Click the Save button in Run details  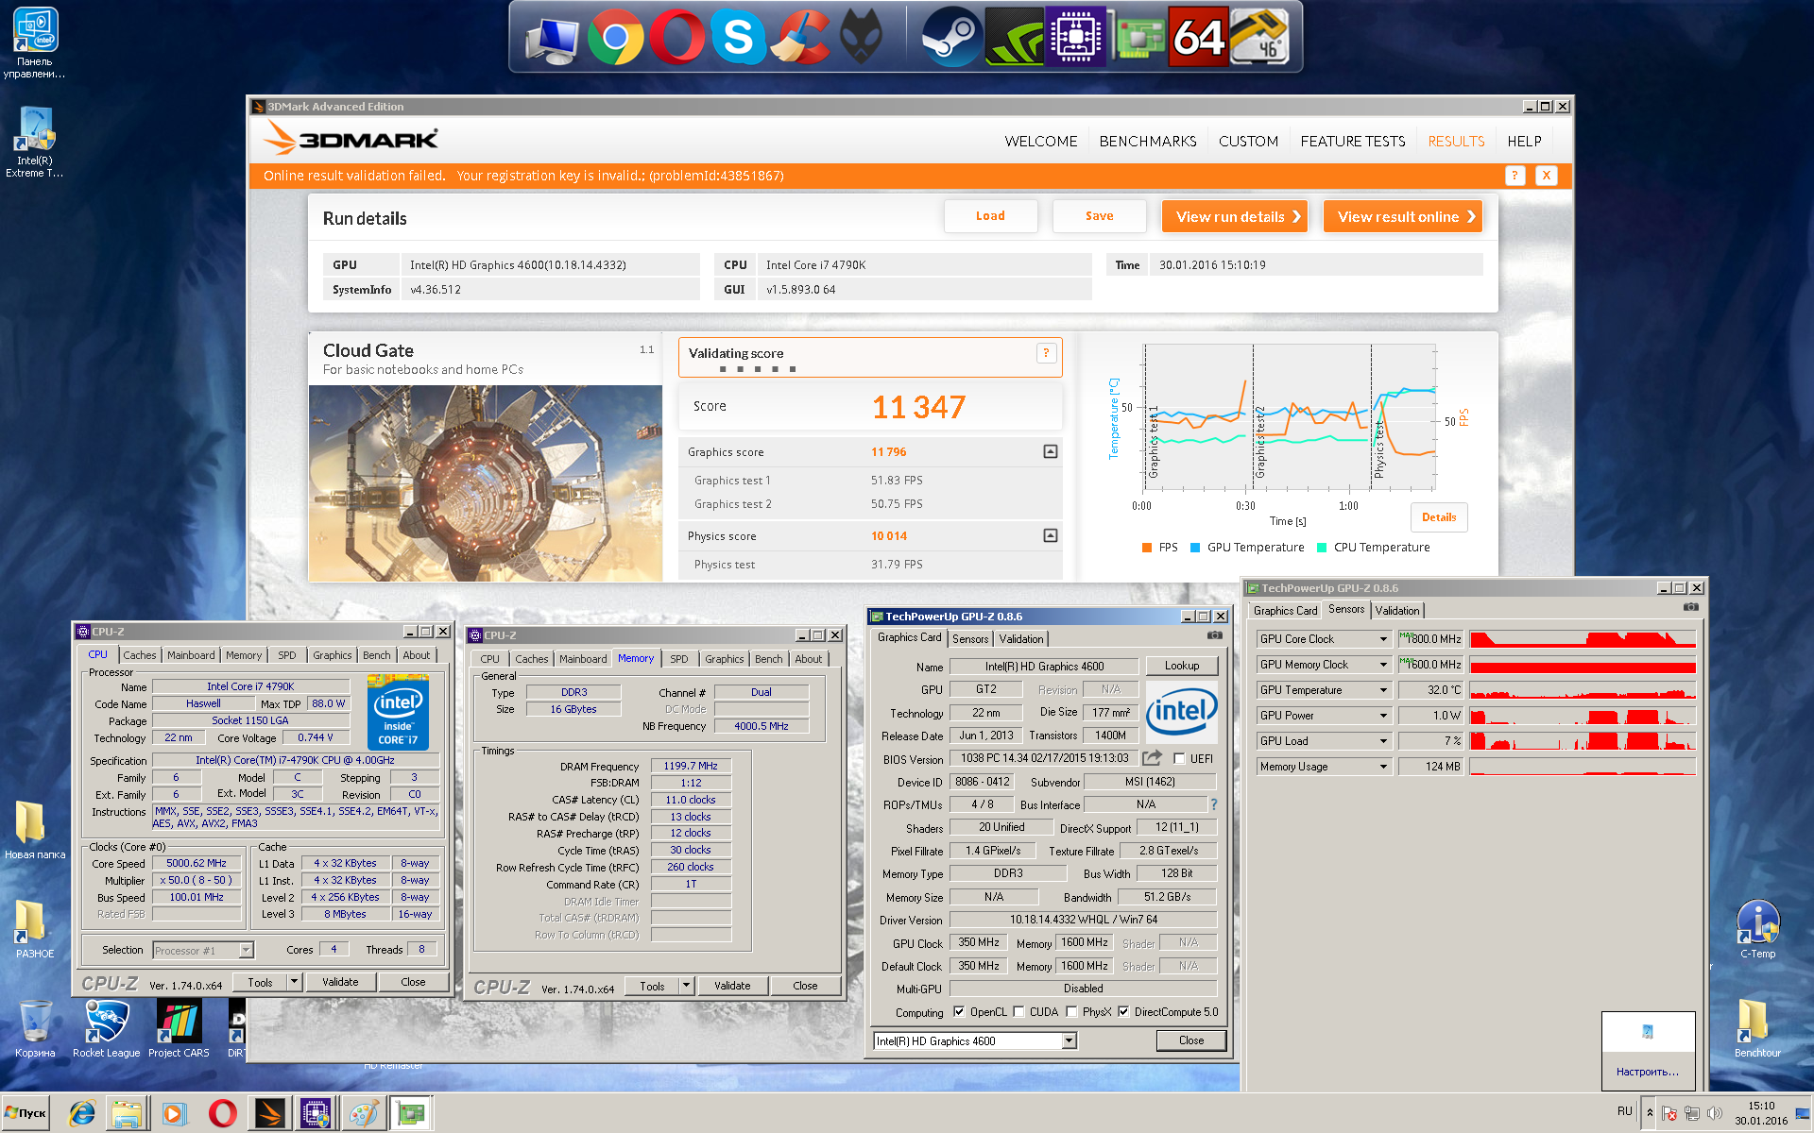tap(1099, 216)
